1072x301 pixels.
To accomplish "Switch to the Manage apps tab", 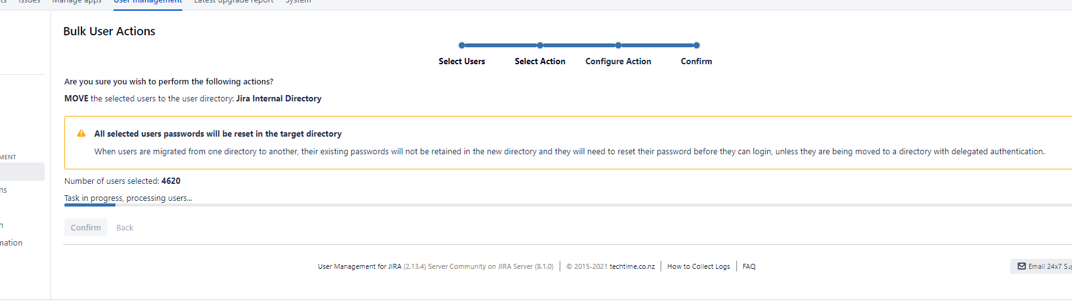I will (77, 2).
